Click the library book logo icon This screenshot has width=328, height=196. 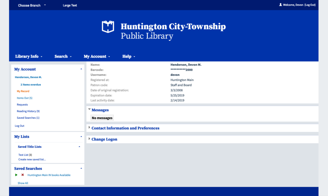tap(108, 27)
